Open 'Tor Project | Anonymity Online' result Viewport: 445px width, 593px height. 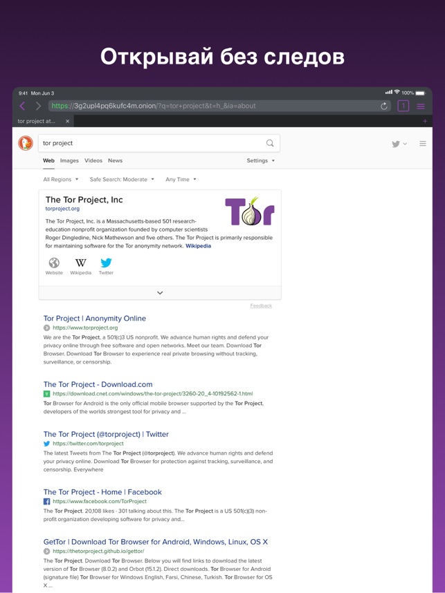point(95,319)
